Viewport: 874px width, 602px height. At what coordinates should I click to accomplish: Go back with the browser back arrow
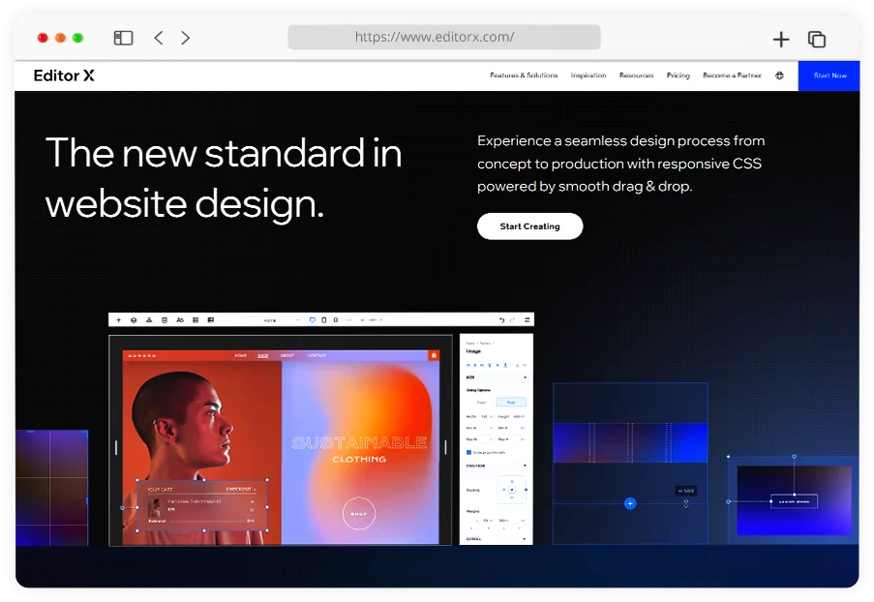159,38
